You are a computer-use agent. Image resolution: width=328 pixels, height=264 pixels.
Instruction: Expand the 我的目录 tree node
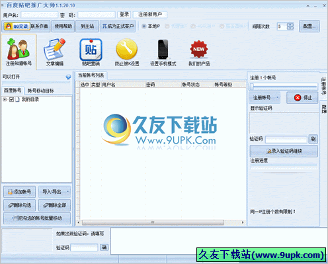(x=5, y=99)
